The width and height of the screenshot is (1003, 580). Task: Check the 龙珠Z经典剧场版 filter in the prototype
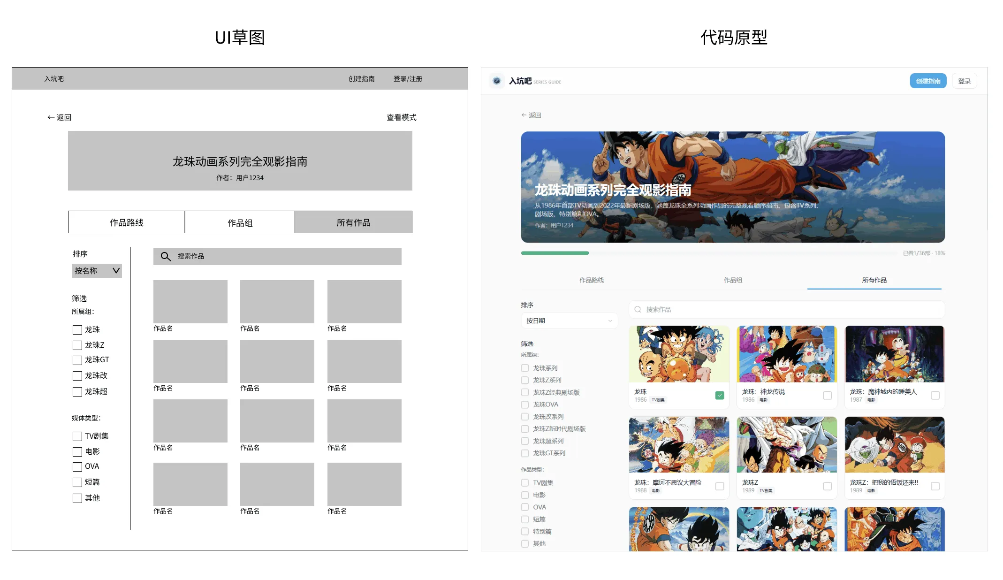[x=525, y=392]
